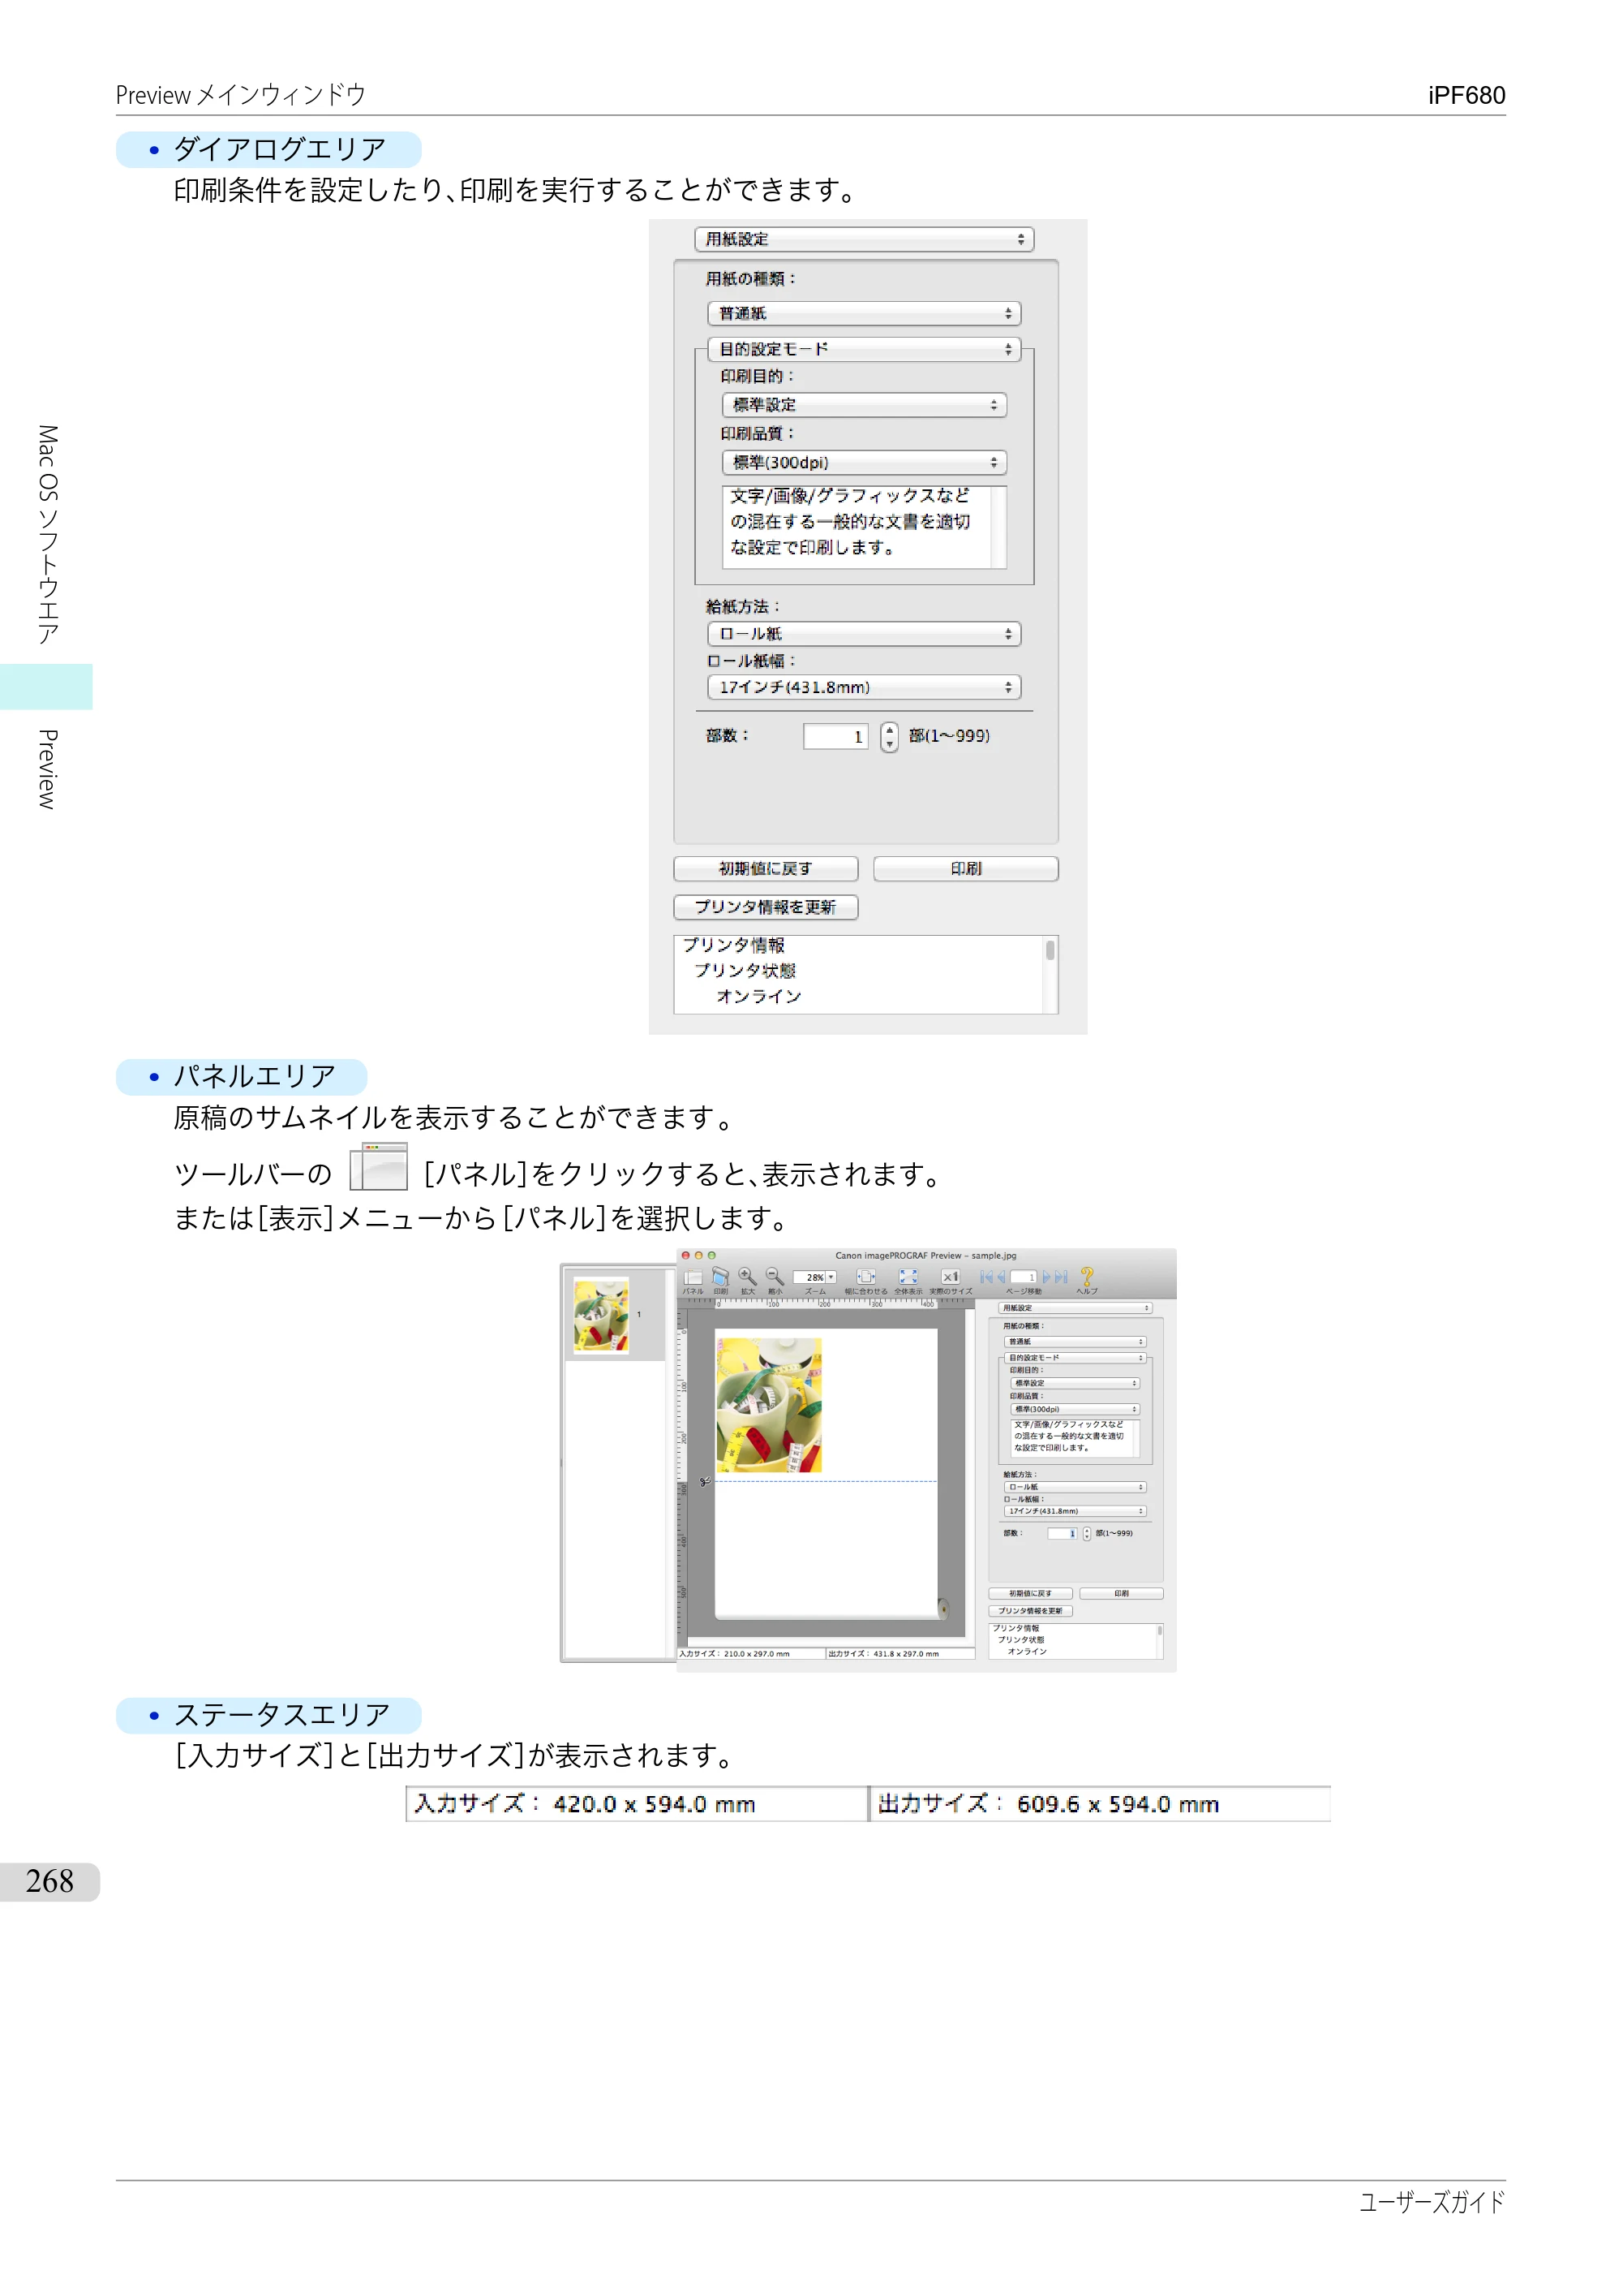Image resolution: width=1623 pixels, height=2296 pixels.
Task: Click 出力サイズ: 431.8 x 297.0 mm in the small window
Action: click(x=884, y=1654)
